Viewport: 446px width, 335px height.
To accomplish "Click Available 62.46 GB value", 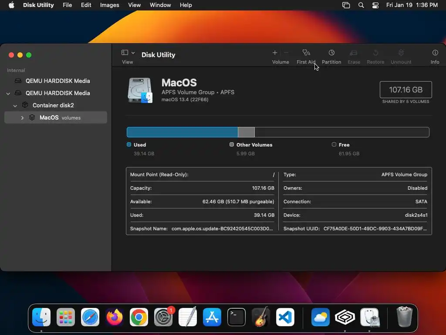I will tap(238, 202).
